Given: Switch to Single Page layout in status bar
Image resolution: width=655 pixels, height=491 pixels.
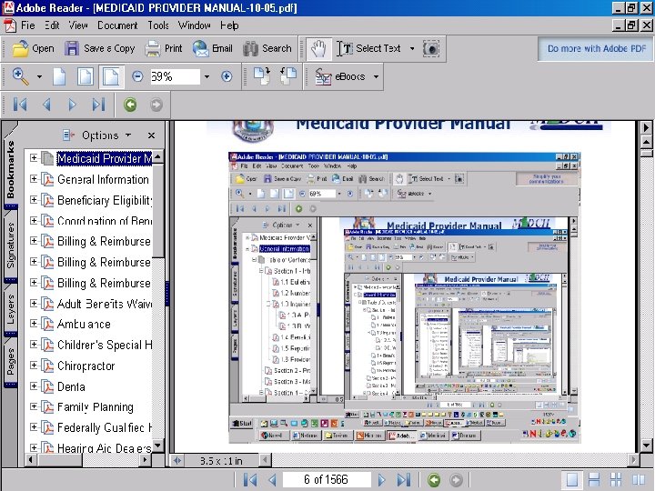Looking at the screenshot, I should [x=571, y=480].
